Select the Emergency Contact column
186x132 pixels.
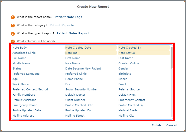(x=132, y=100)
